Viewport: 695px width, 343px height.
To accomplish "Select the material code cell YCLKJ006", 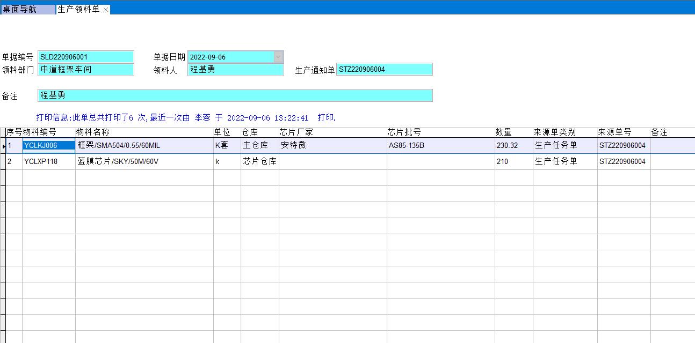I will (48, 145).
